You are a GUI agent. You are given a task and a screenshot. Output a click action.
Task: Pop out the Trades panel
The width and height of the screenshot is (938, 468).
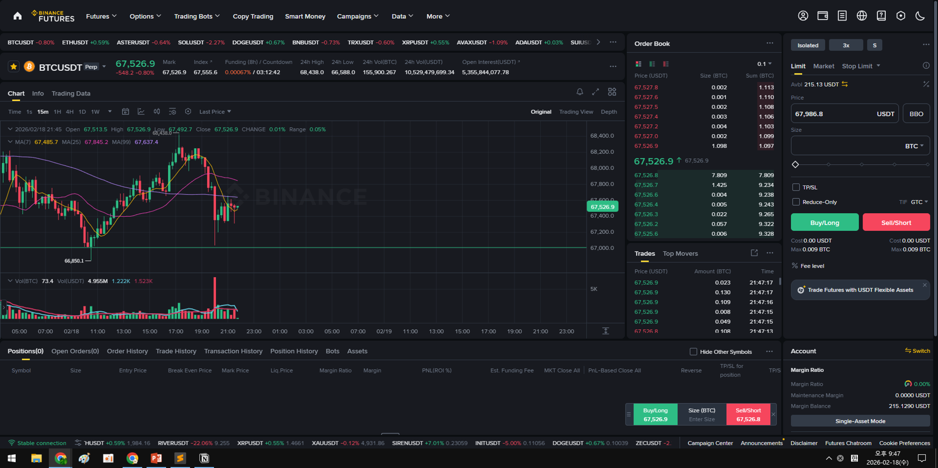coord(754,253)
